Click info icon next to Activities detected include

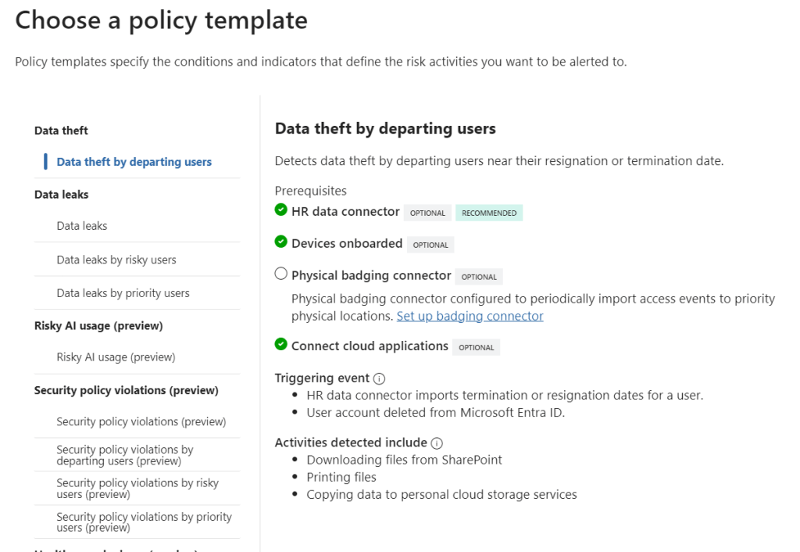[437, 443]
